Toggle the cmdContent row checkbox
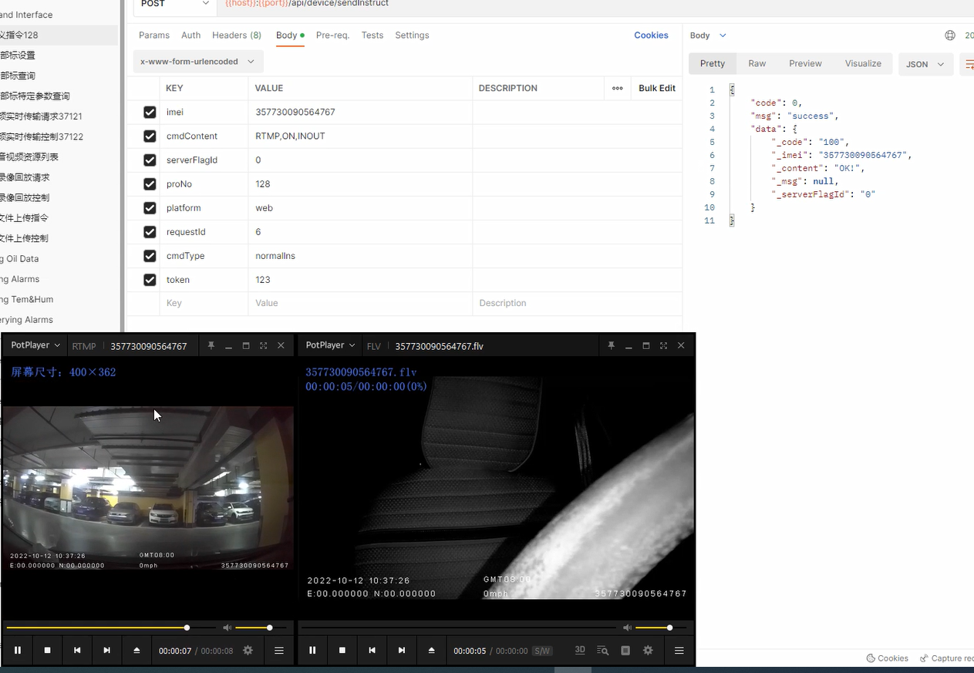 click(150, 136)
